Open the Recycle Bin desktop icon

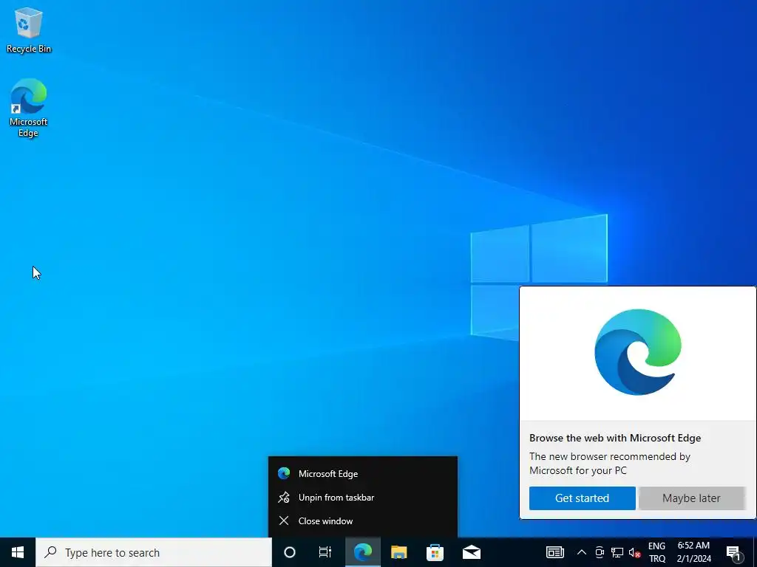point(29,31)
